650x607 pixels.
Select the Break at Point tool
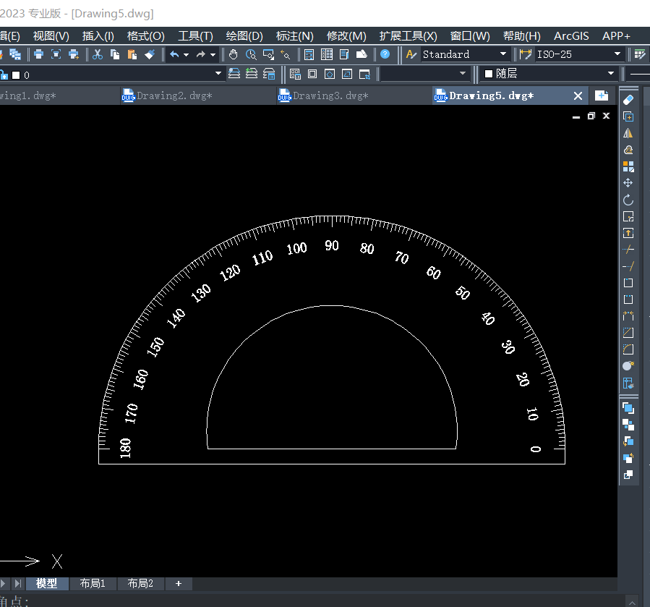tap(628, 283)
